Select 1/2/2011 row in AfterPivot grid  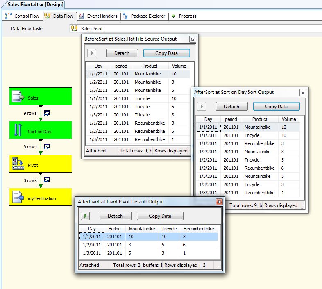(x=149, y=245)
